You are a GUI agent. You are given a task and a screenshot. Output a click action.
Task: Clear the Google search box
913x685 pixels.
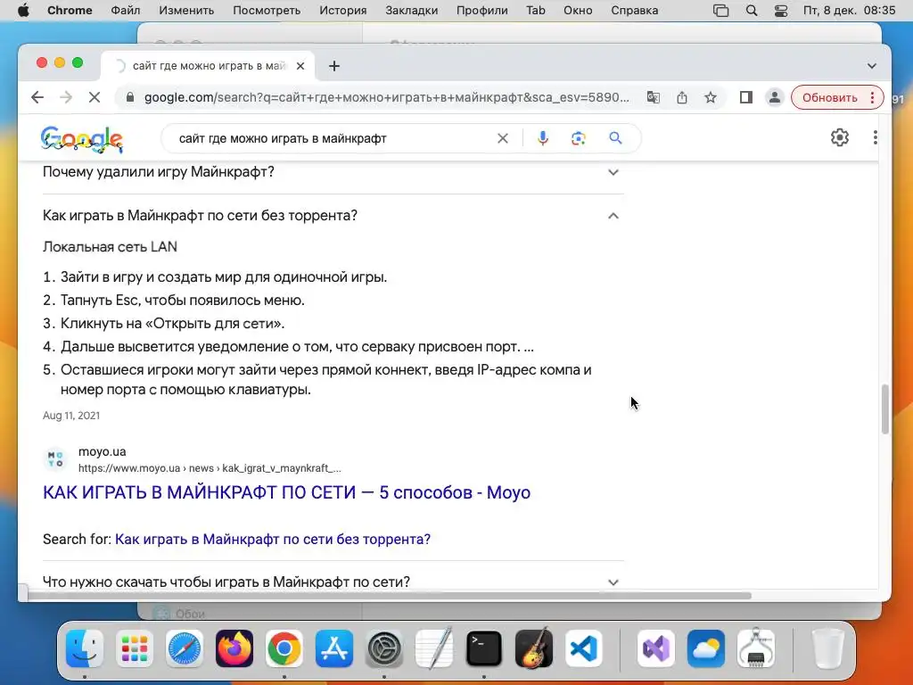pyautogui.click(x=503, y=138)
